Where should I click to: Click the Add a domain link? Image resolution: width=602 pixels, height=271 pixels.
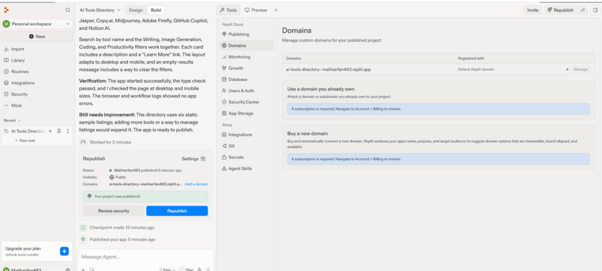pos(196,184)
